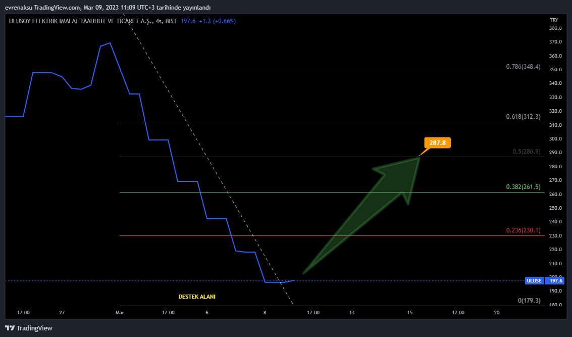Viewport: 572px width, 337px height.
Task: Click the 350.0 price axis value
Action: pos(555,70)
